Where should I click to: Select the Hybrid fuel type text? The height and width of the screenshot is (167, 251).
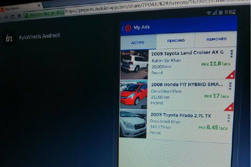pos(157,103)
